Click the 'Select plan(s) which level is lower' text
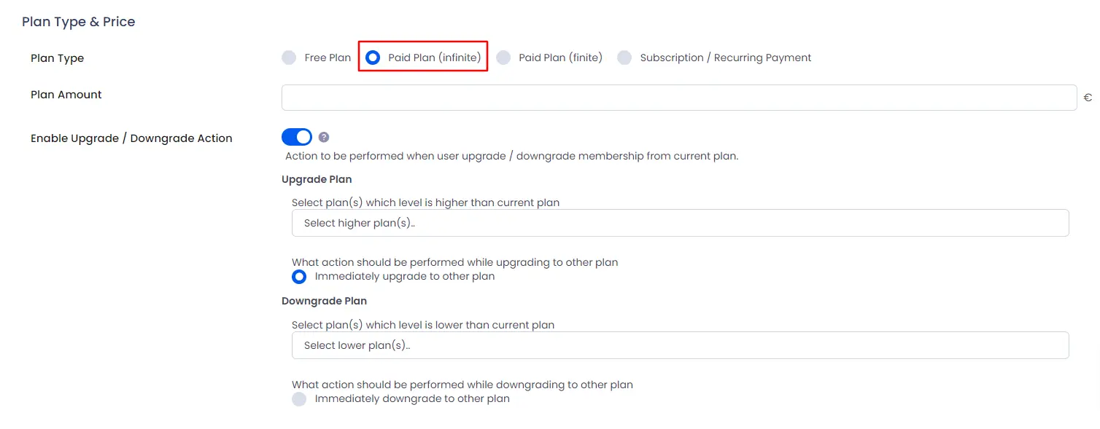 pos(423,325)
